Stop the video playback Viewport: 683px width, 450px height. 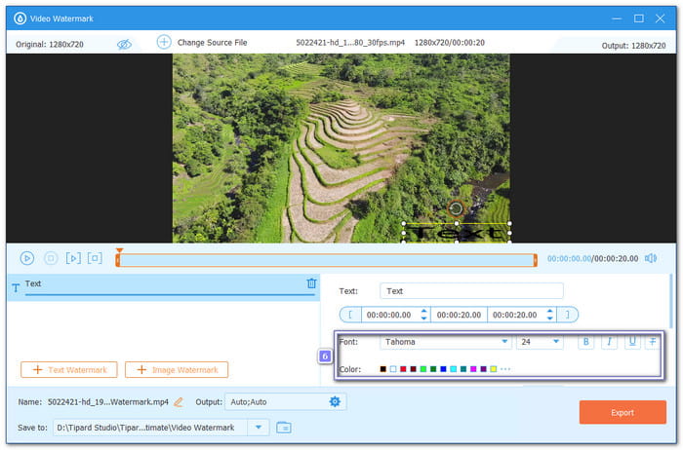51,258
